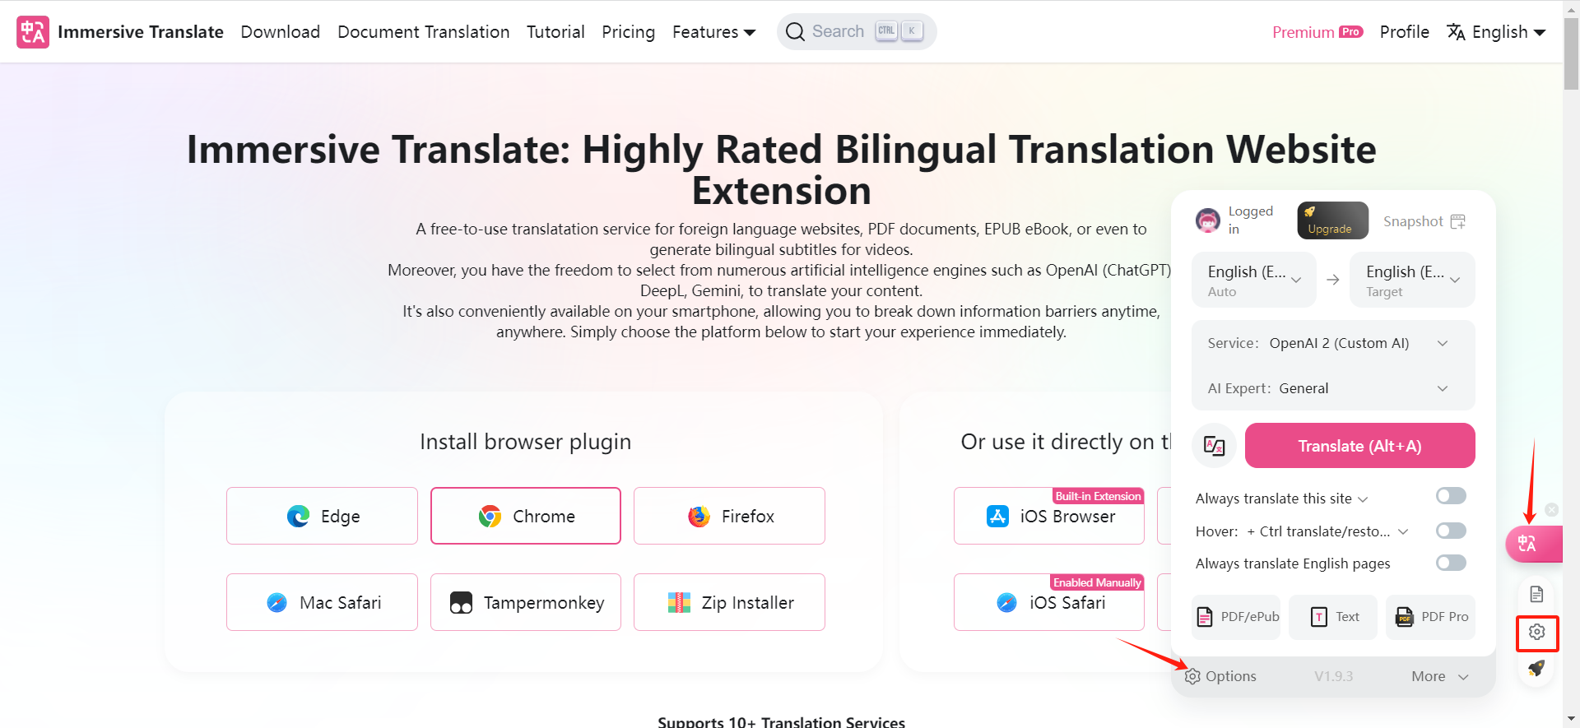Image resolution: width=1580 pixels, height=728 pixels.
Task: Open the Snapshot feature
Action: [x=1424, y=220]
